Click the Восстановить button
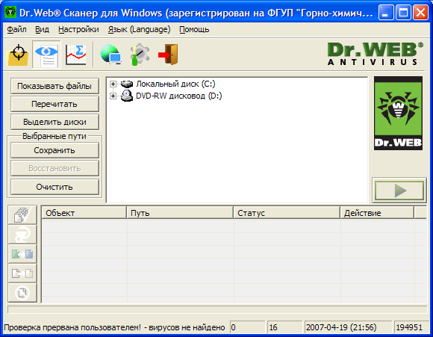This screenshot has width=433, height=337. [54, 168]
